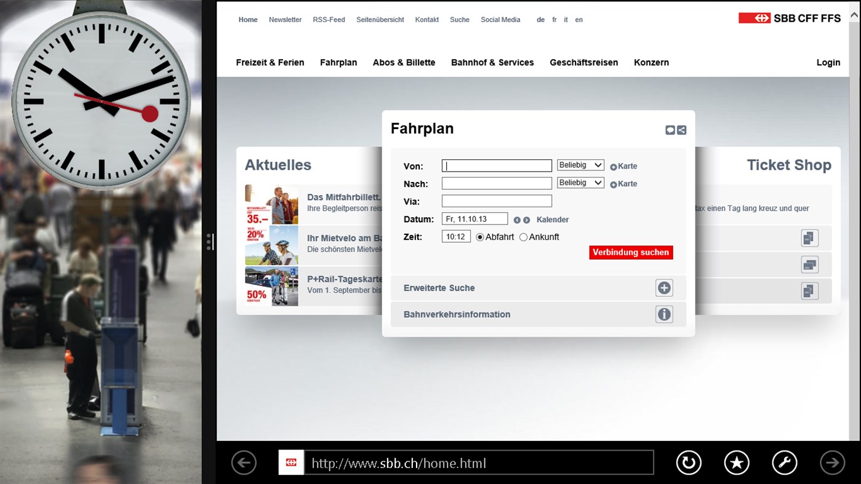This screenshot has width=861, height=484.
Task: Click the Login link
Action: click(828, 63)
